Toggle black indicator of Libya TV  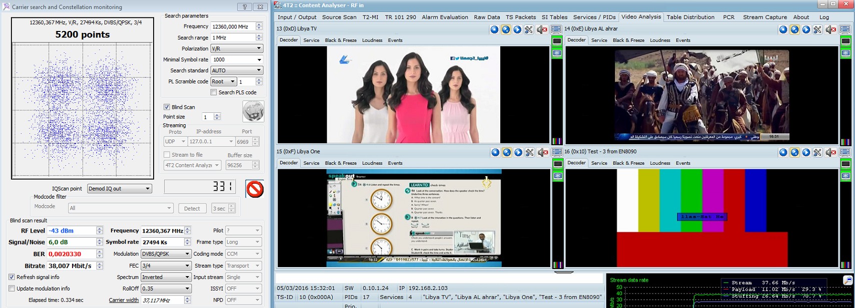click(x=557, y=41)
